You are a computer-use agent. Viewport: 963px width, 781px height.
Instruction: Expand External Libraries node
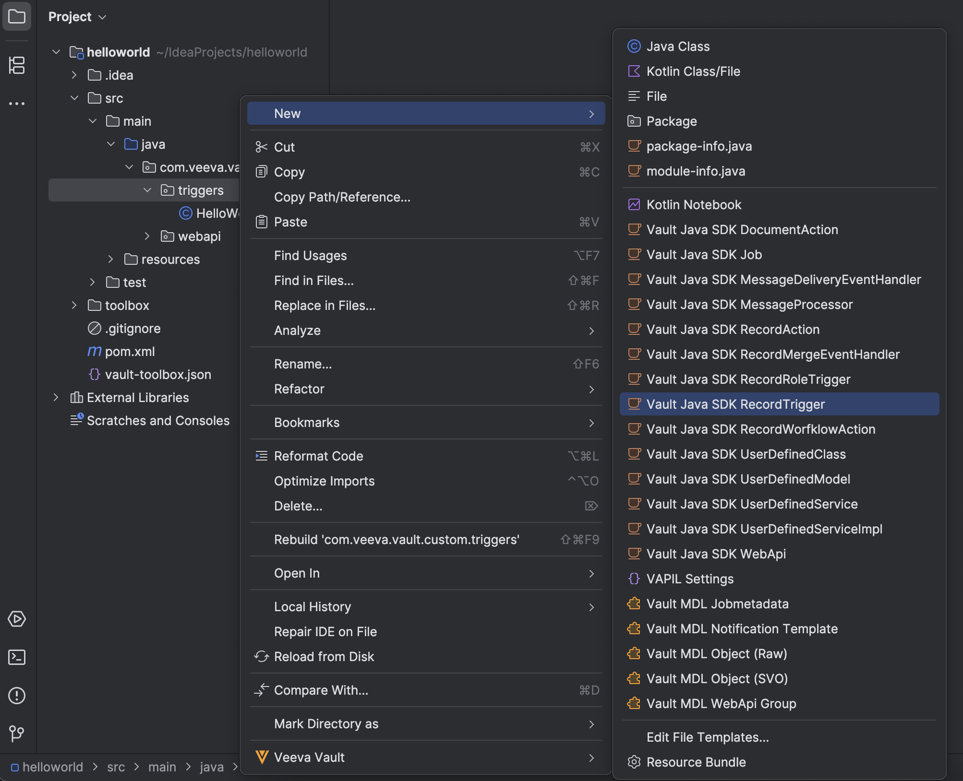click(x=56, y=397)
